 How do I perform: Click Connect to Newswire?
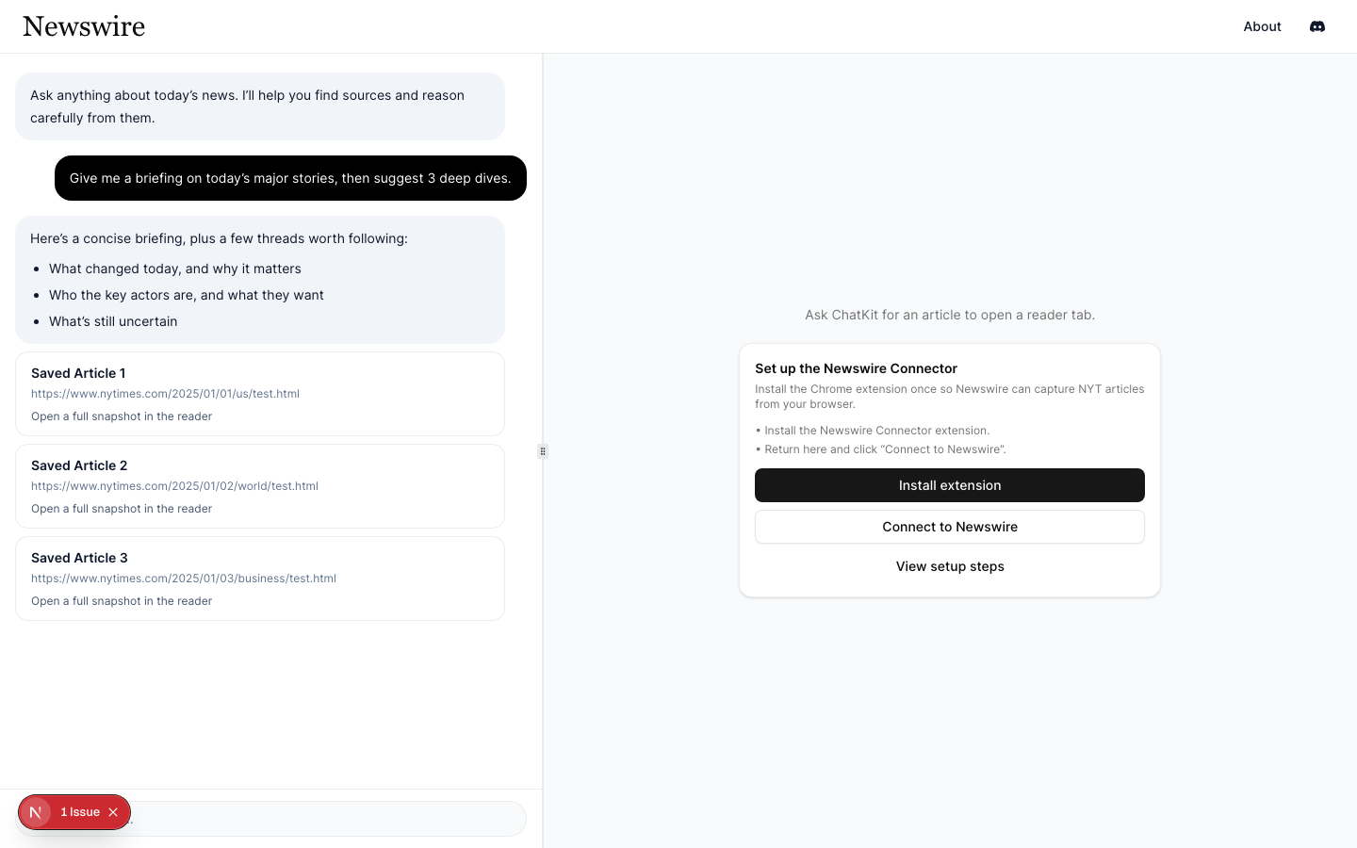click(950, 527)
